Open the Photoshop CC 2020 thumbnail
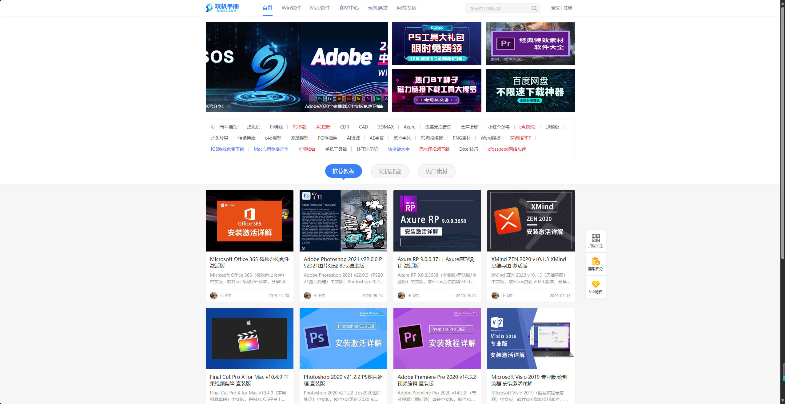785x404 pixels. click(x=343, y=339)
